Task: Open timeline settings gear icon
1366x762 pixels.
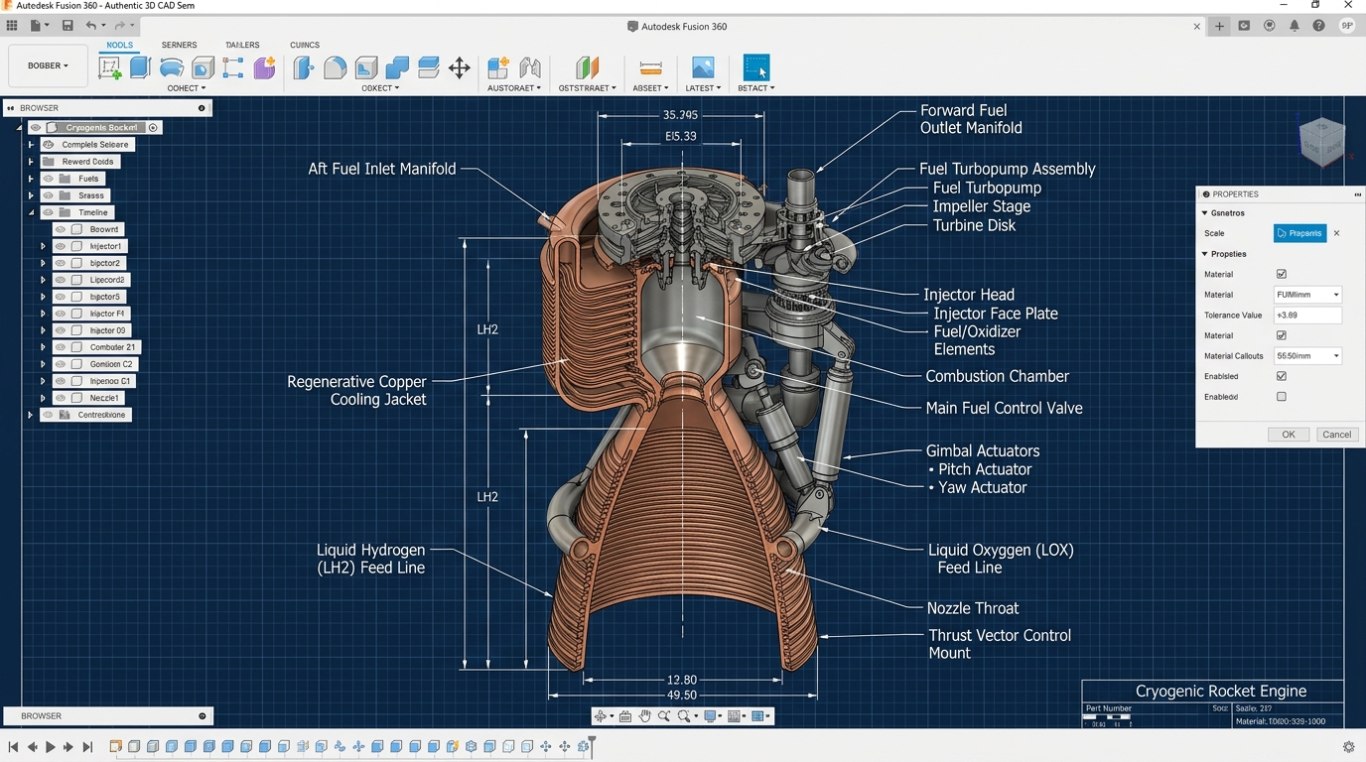Action: pos(1348,747)
